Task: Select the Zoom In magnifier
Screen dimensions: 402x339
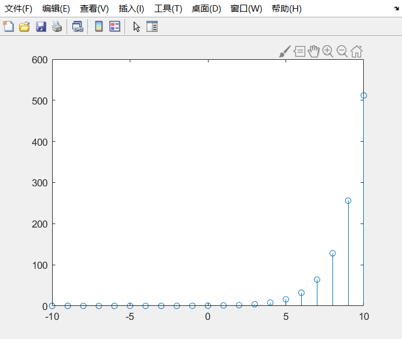Action: point(328,52)
